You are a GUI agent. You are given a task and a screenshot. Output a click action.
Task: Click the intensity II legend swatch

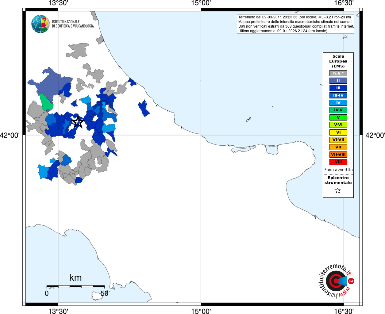[338, 81]
